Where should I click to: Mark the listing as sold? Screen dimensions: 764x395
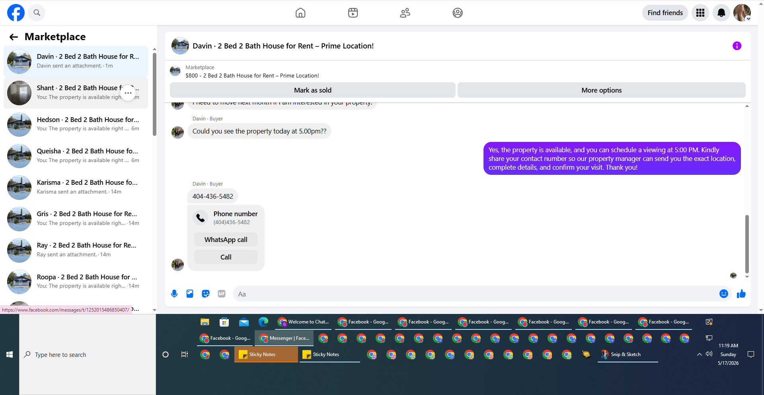pyautogui.click(x=313, y=90)
